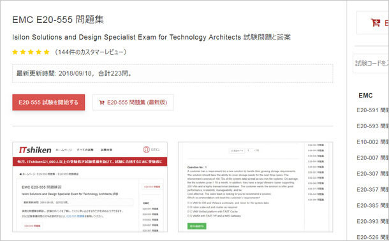Open the ITshiken homepage preview thumbnail
The image size is (389, 241).
point(90,187)
